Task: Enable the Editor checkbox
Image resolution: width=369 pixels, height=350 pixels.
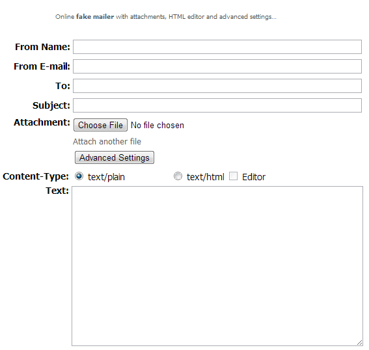Action: click(x=233, y=176)
